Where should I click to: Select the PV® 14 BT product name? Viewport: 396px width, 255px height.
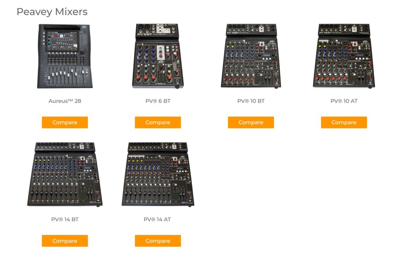[65, 219]
